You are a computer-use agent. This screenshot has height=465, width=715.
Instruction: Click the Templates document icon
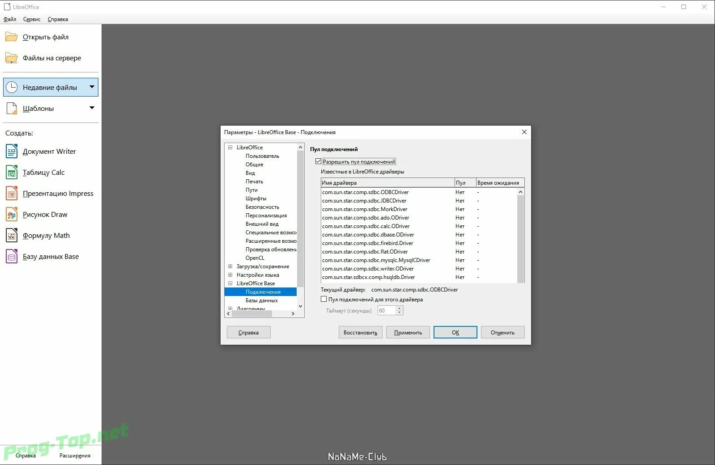click(x=12, y=108)
